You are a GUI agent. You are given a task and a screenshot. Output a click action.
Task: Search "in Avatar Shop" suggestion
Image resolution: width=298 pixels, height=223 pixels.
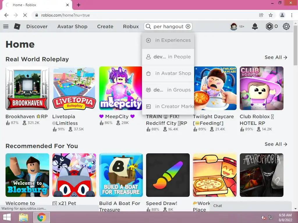(168, 73)
